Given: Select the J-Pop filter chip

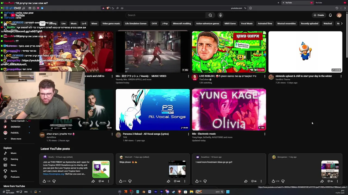Looking at the screenshot, I should point(165,24).
